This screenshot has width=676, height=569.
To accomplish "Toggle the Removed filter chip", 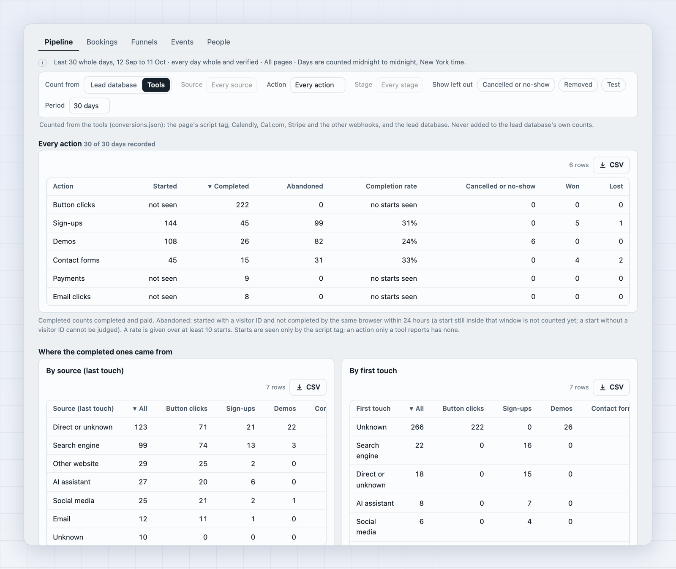I will coord(578,84).
